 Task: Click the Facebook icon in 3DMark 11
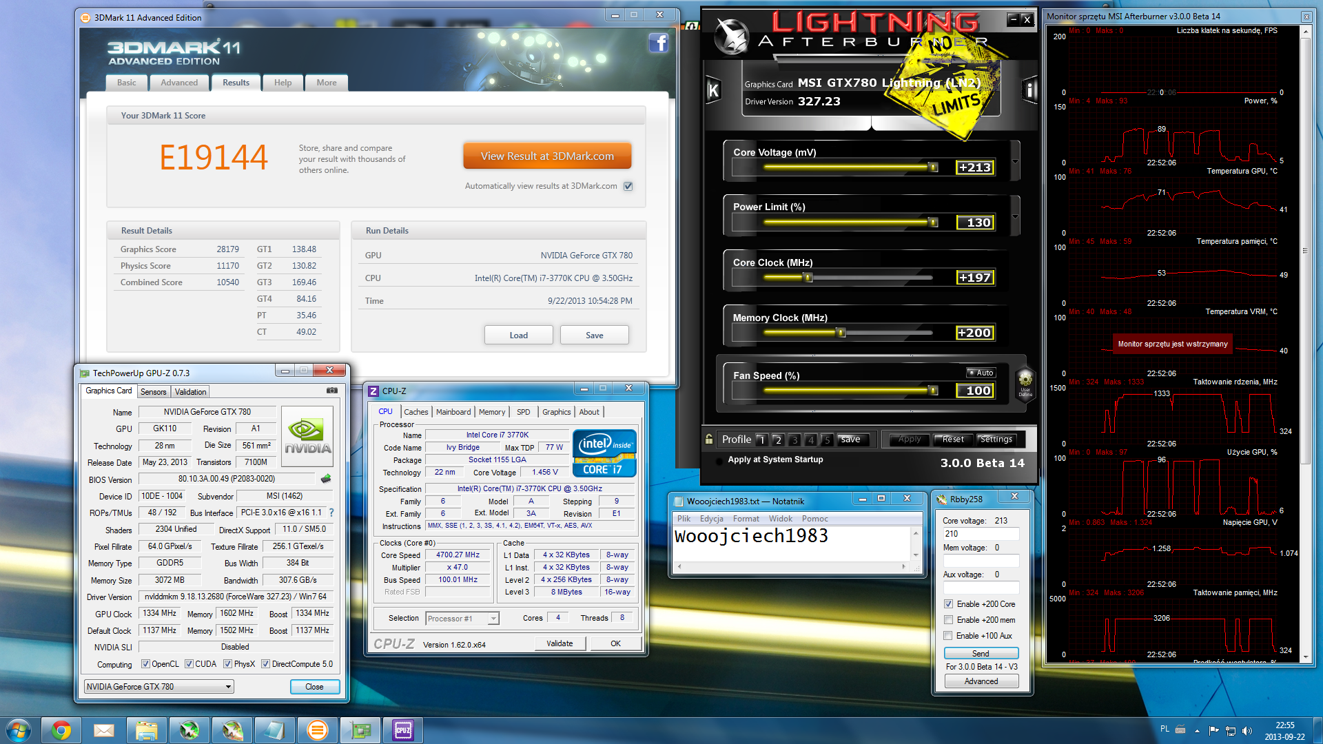pos(658,43)
